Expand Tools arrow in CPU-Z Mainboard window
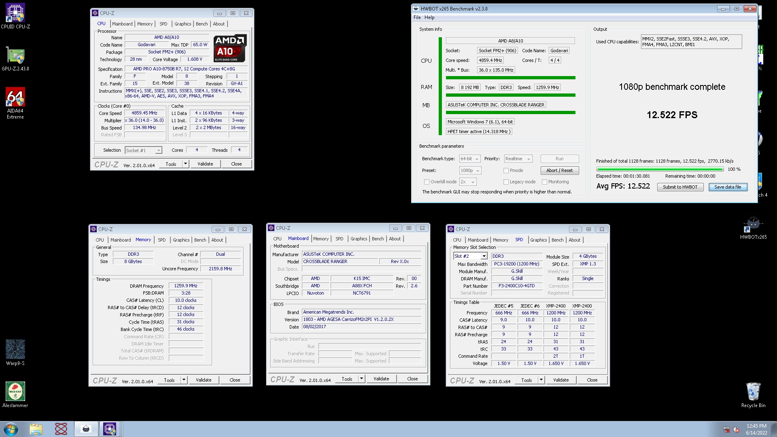The image size is (777, 437). [x=361, y=379]
